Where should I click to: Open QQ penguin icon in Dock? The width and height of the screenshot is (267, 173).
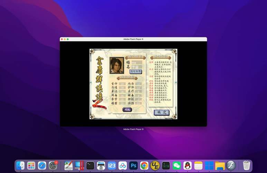click(188, 165)
